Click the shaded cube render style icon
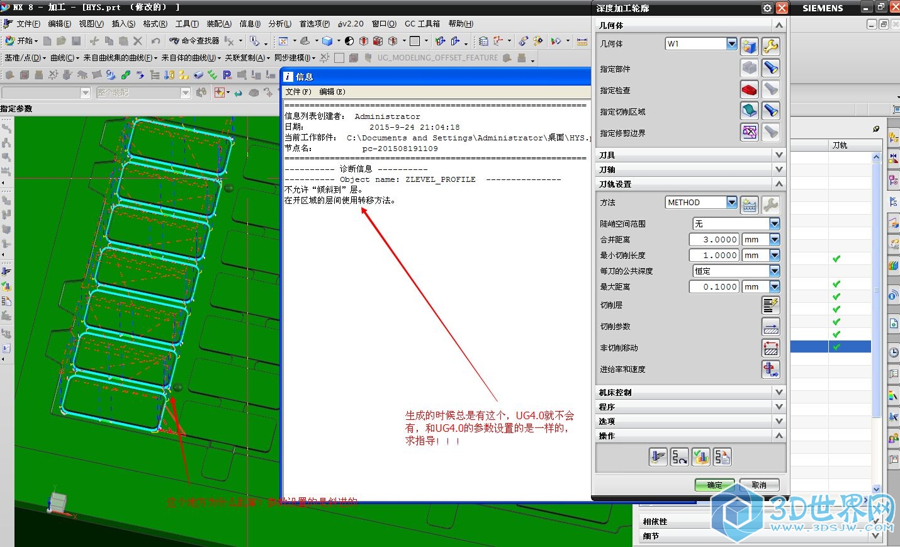 pyautogui.click(x=327, y=41)
